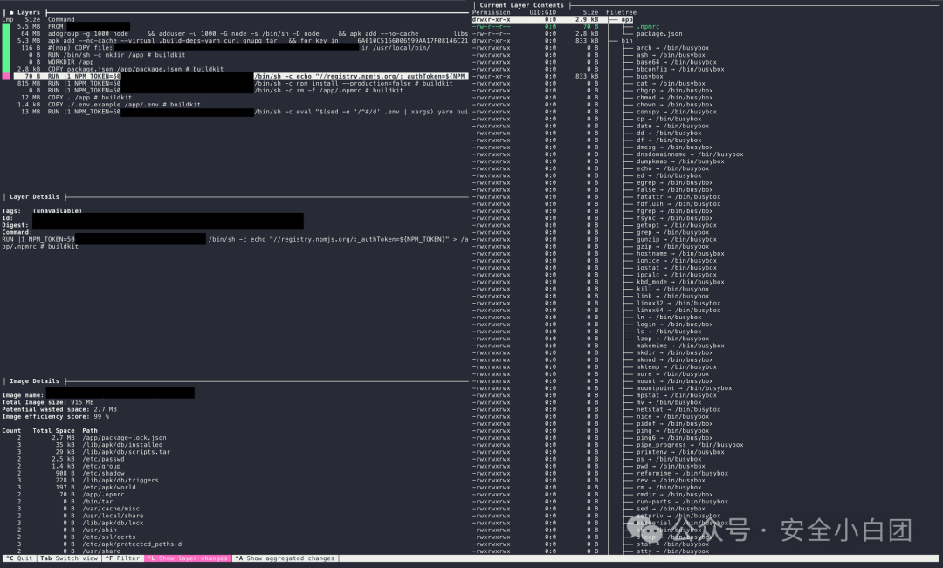Collapse the app directory in Filetree
943x568 pixels.
coord(627,20)
